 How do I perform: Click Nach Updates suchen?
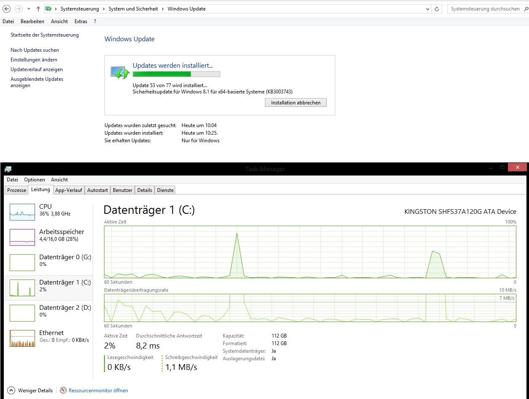tap(35, 50)
